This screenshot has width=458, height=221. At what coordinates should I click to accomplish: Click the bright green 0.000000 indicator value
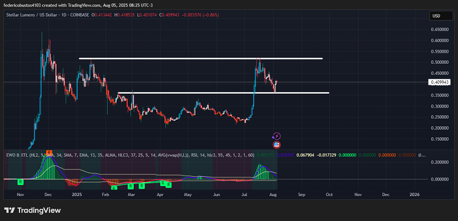click(348, 155)
